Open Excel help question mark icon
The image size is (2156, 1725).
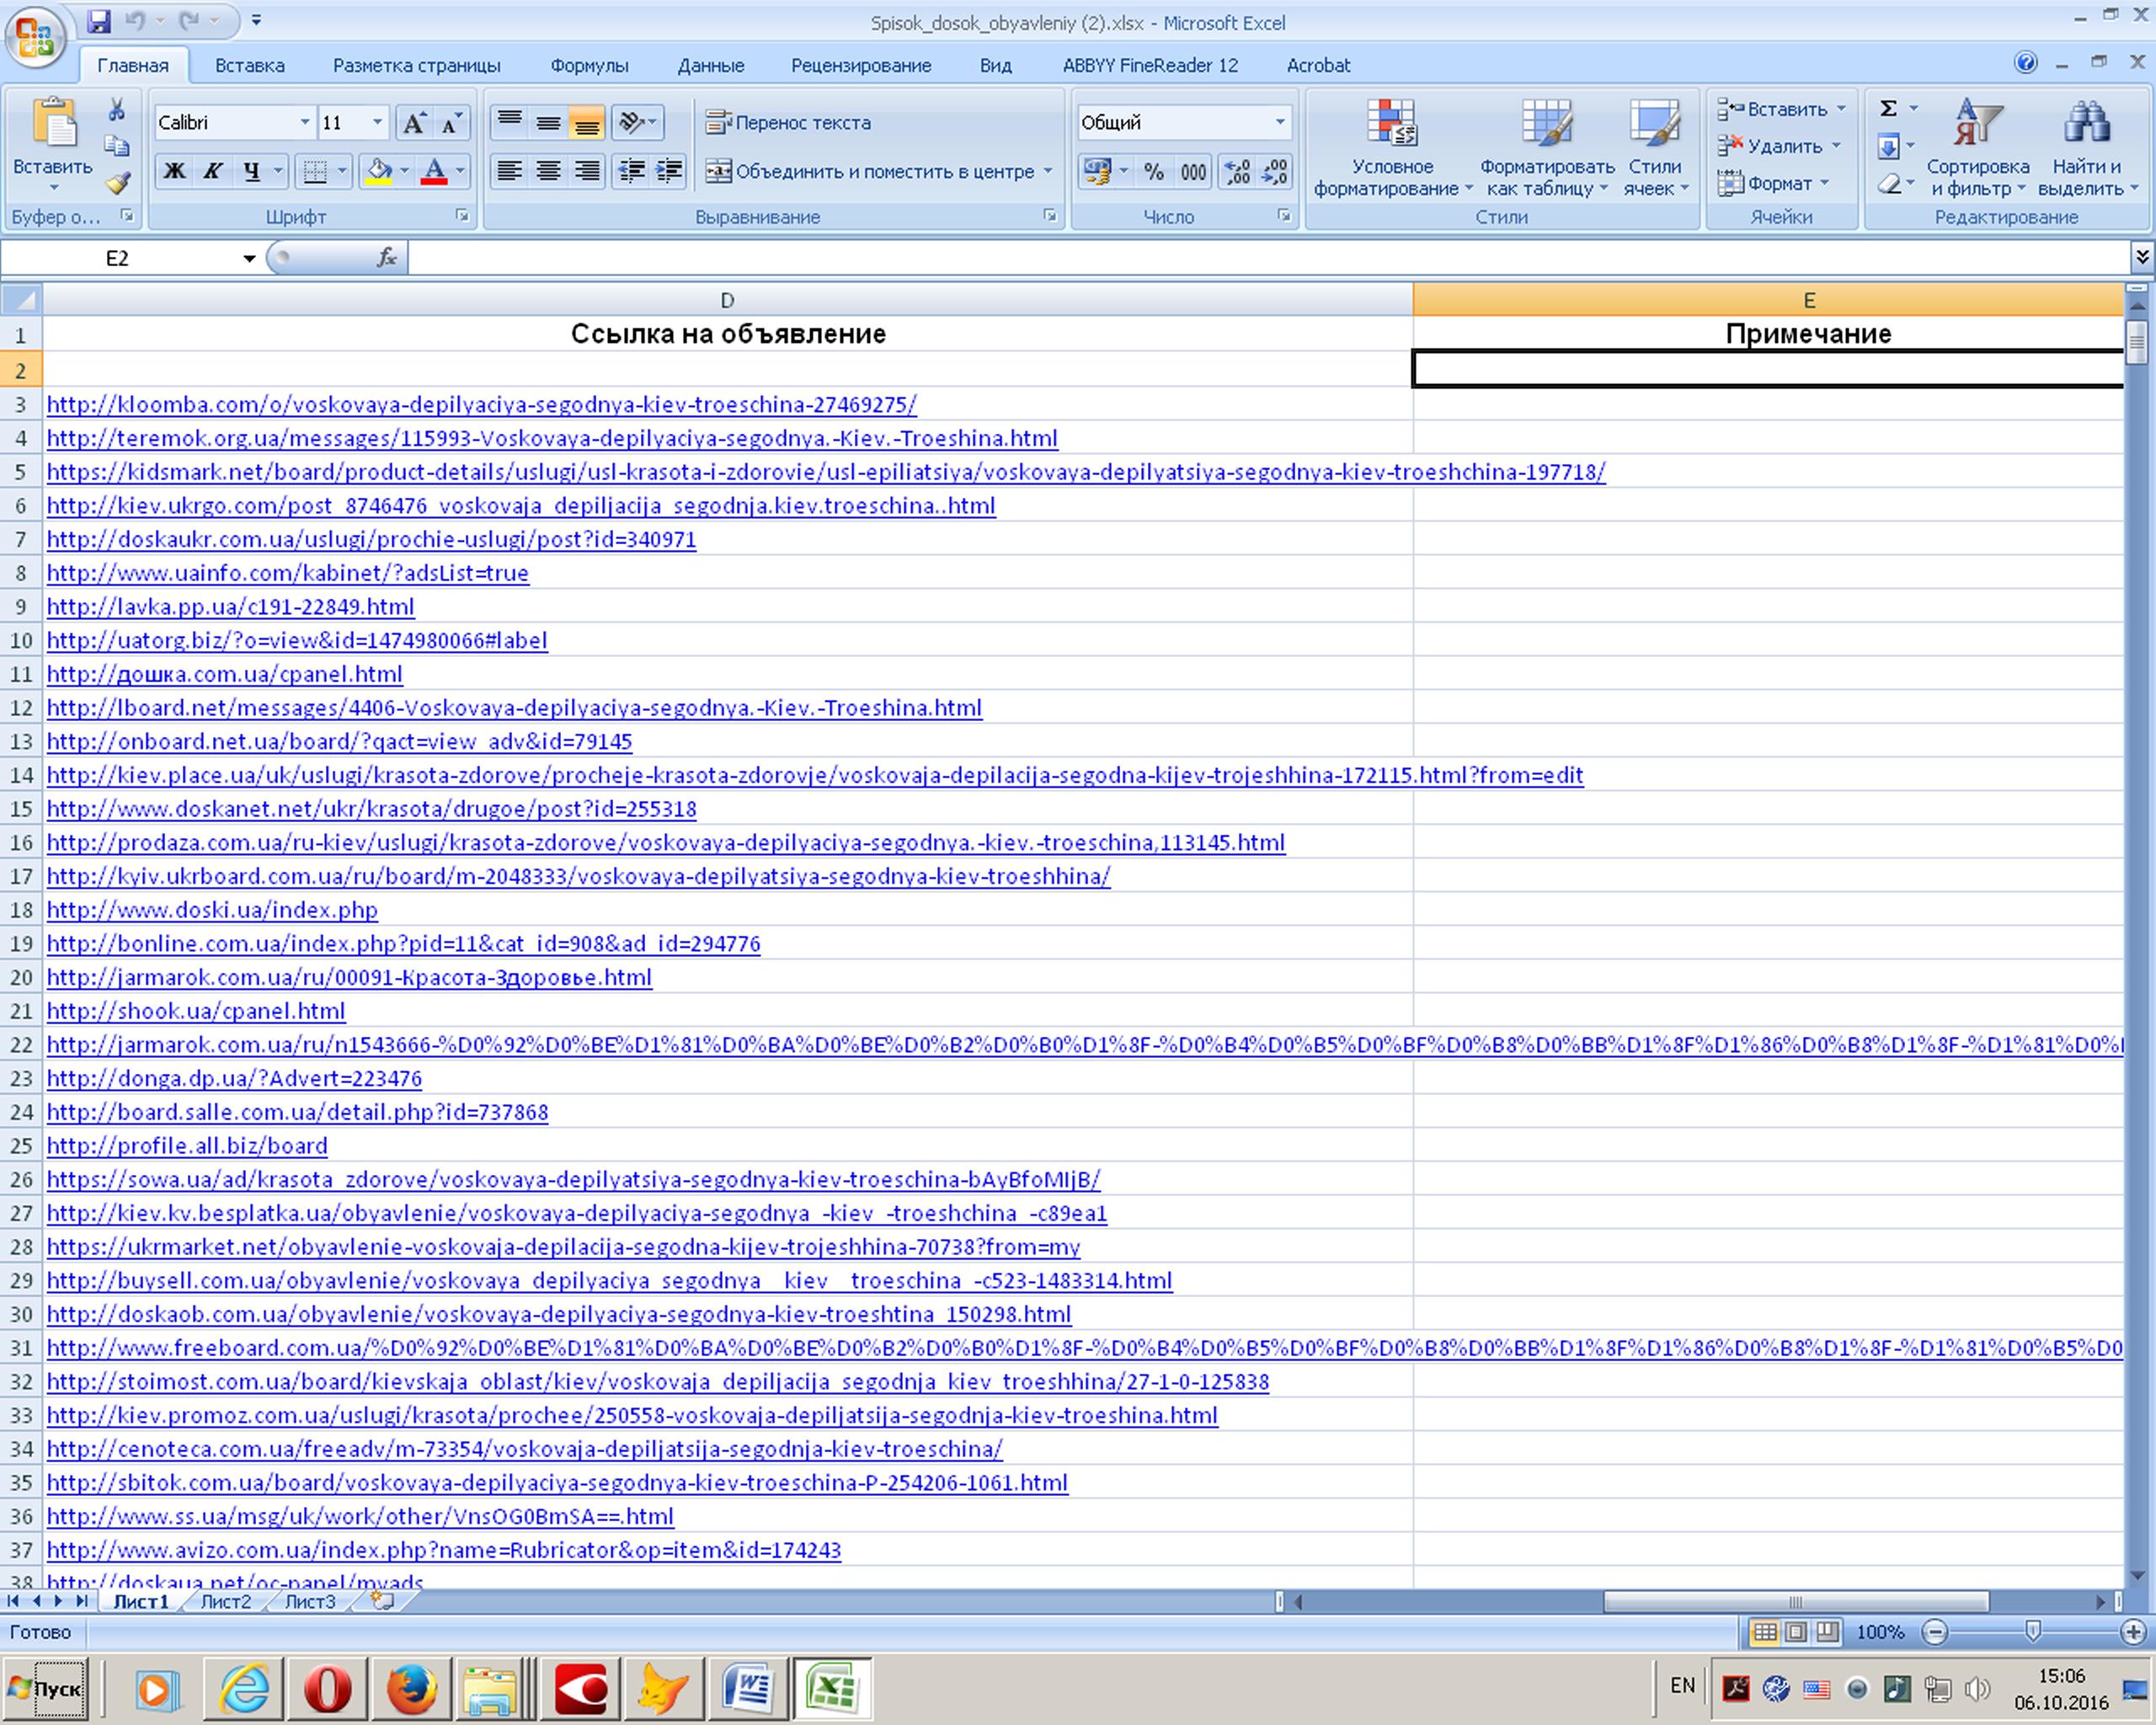[x=2025, y=63]
